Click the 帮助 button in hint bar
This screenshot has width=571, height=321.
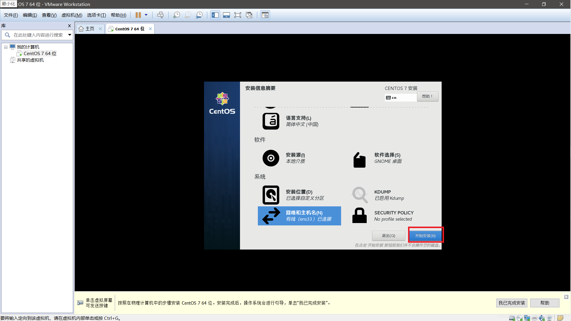[545, 303]
